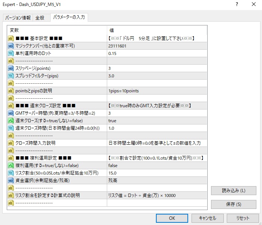Click the integer icon beside GMTサーバー時間 row
Viewport: 262px width, 225px height.
pyautogui.click(x=11, y=113)
